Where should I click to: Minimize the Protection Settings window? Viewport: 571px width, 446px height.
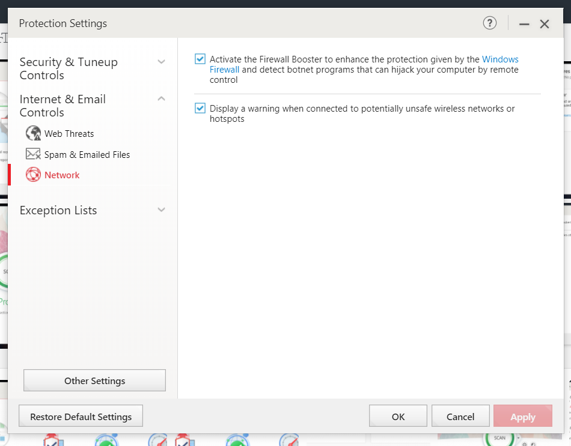click(x=524, y=24)
